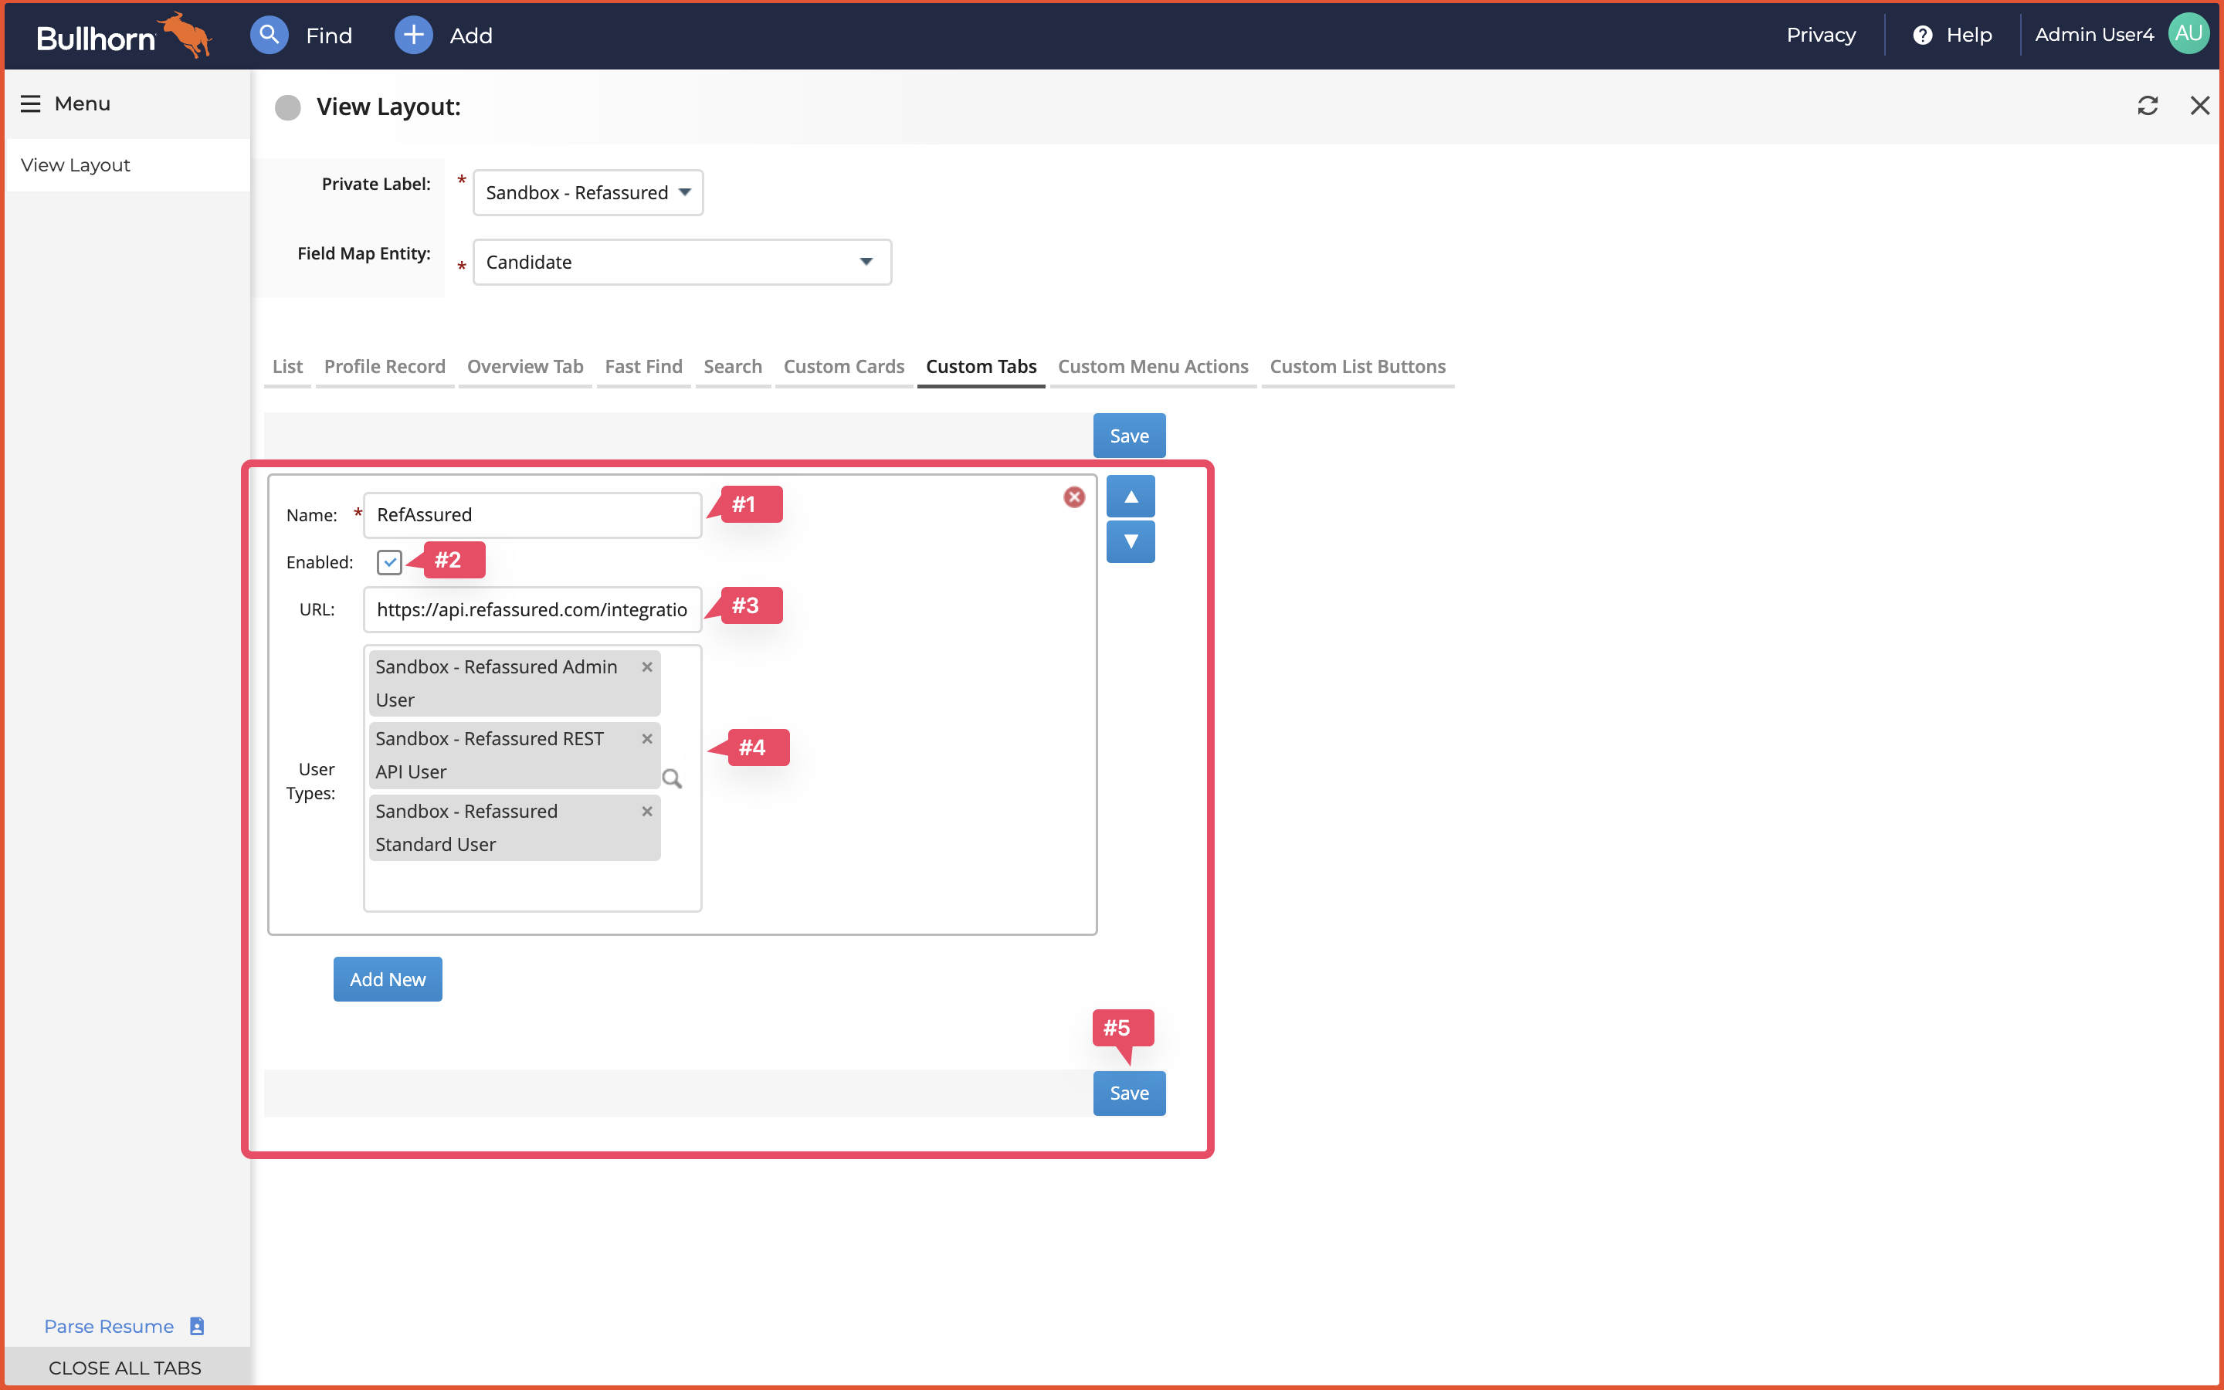Click the Help label in header

[1968, 35]
